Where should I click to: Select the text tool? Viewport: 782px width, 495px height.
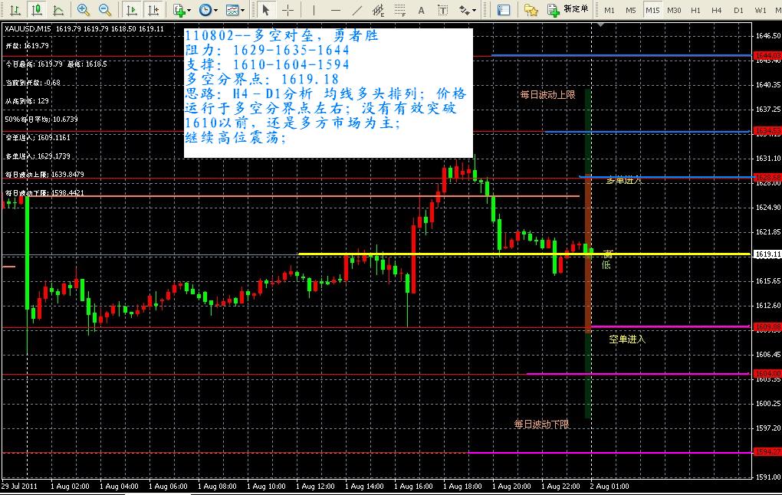tap(421, 9)
